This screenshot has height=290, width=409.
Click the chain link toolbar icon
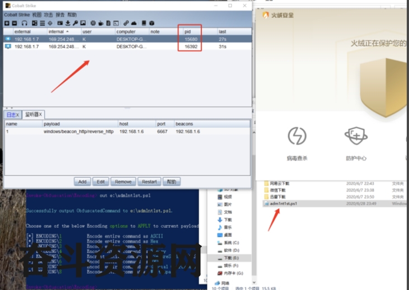click(126, 23)
